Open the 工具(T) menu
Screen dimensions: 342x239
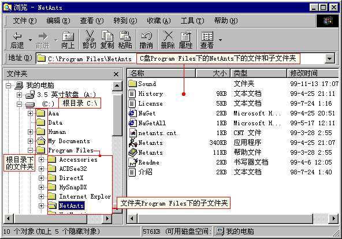coord(192,21)
